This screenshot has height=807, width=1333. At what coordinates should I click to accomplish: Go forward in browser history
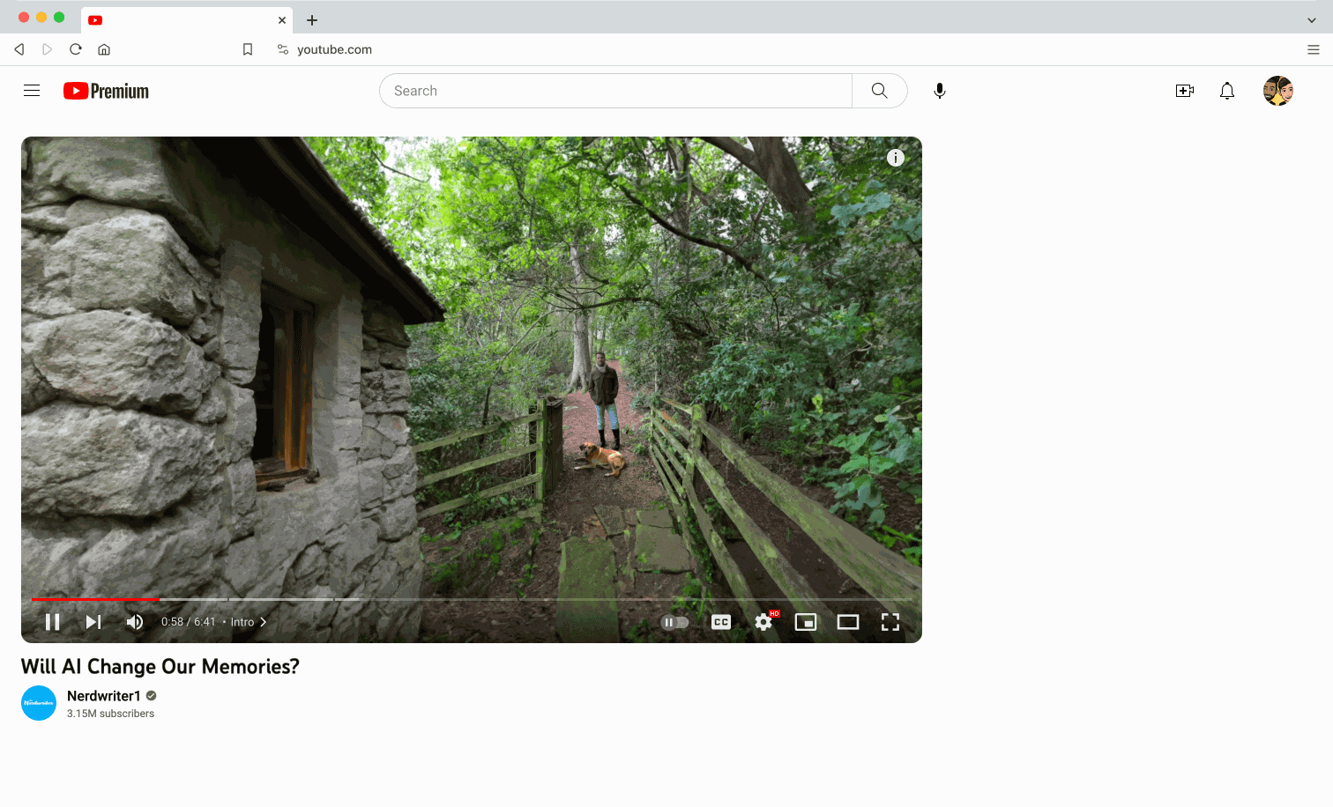48,49
